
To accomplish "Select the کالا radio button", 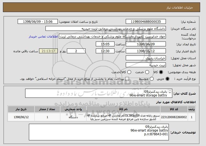I will point(161,72).
